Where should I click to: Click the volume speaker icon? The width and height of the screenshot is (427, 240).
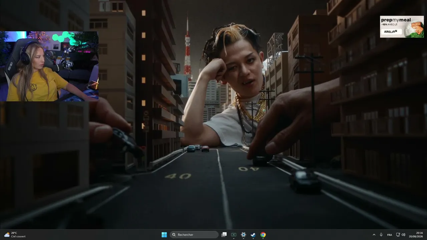click(403, 235)
